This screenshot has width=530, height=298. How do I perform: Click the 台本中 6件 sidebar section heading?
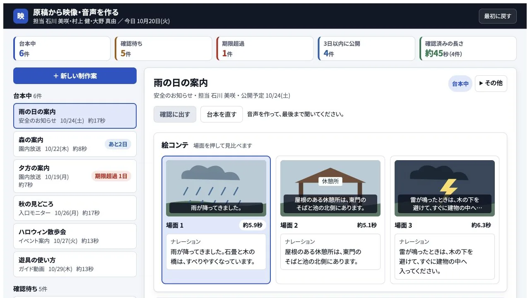coord(27,96)
